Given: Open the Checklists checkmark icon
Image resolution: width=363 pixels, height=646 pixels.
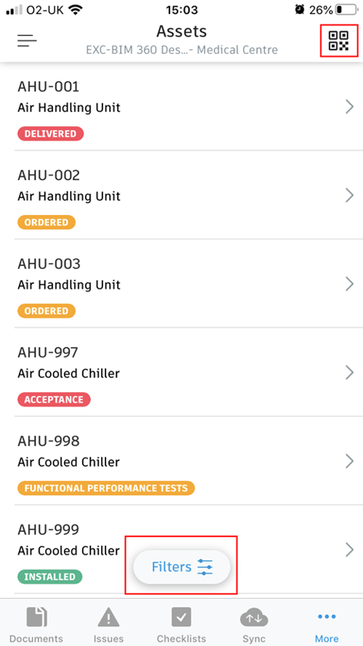Looking at the screenshot, I should [181, 619].
